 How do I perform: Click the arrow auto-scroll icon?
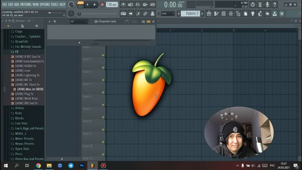coord(131,14)
